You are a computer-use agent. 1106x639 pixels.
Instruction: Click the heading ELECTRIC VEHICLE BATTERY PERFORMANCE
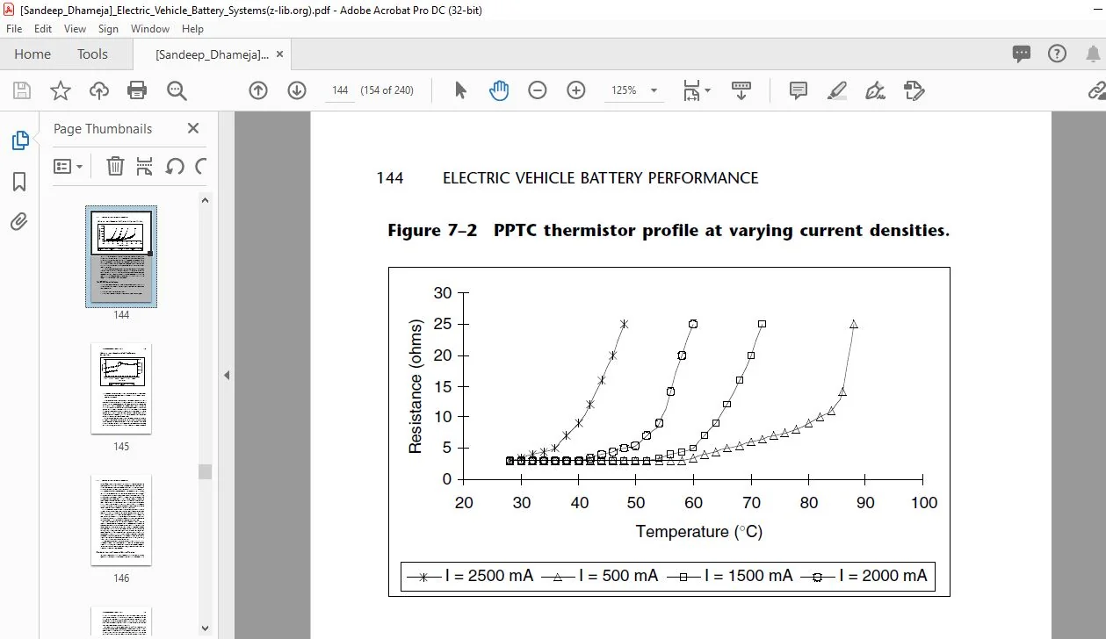click(600, 178)
